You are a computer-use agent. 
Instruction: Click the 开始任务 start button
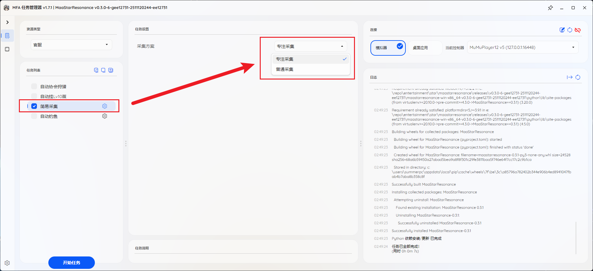click(x=72, y=263)
